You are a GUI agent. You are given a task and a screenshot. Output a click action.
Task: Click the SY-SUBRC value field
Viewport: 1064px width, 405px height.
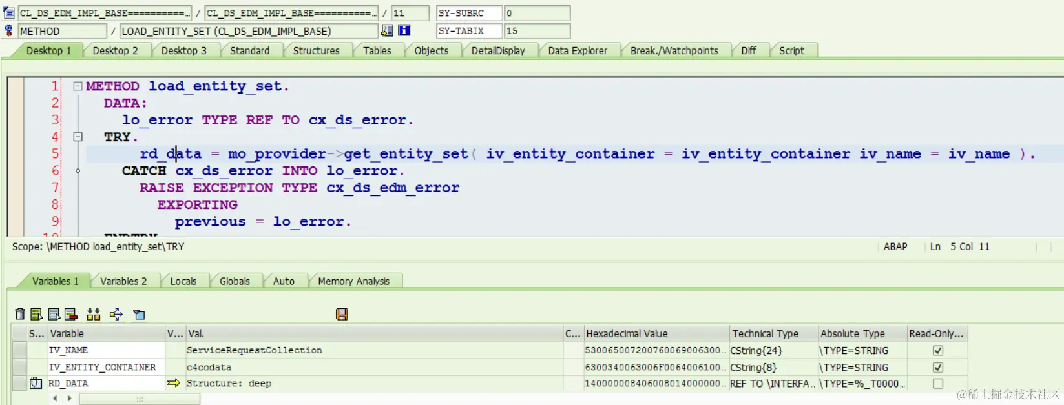[x=537, y=13]
